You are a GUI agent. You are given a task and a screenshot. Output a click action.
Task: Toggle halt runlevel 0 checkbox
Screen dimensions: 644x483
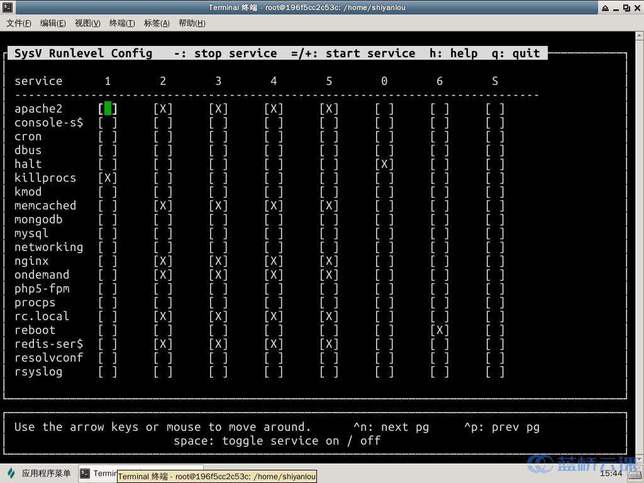[x=384, y=164]
